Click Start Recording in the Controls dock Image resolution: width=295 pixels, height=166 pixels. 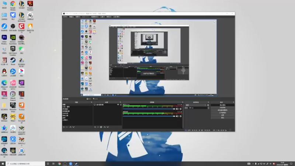click(x=223, y=108)
